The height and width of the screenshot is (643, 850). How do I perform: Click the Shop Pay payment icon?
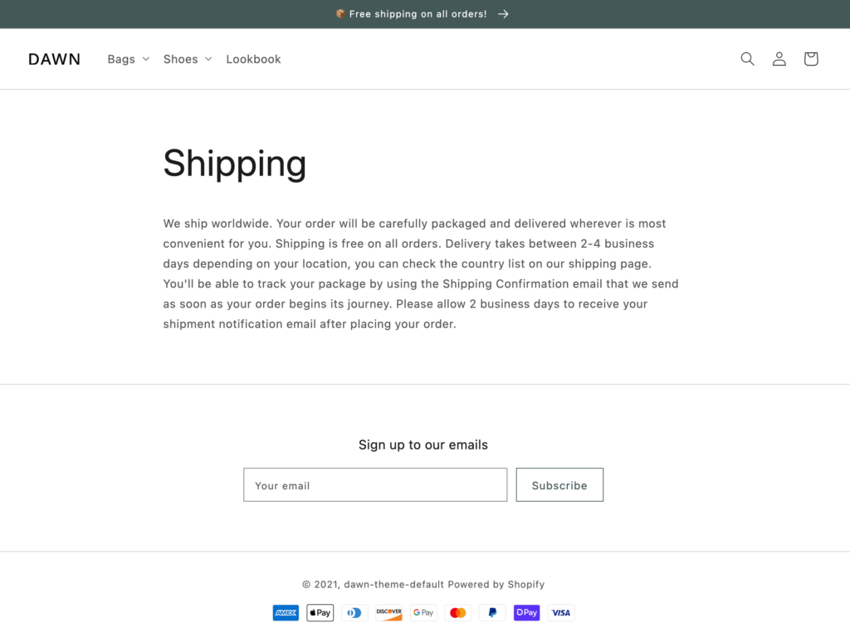tap(526, 612)
